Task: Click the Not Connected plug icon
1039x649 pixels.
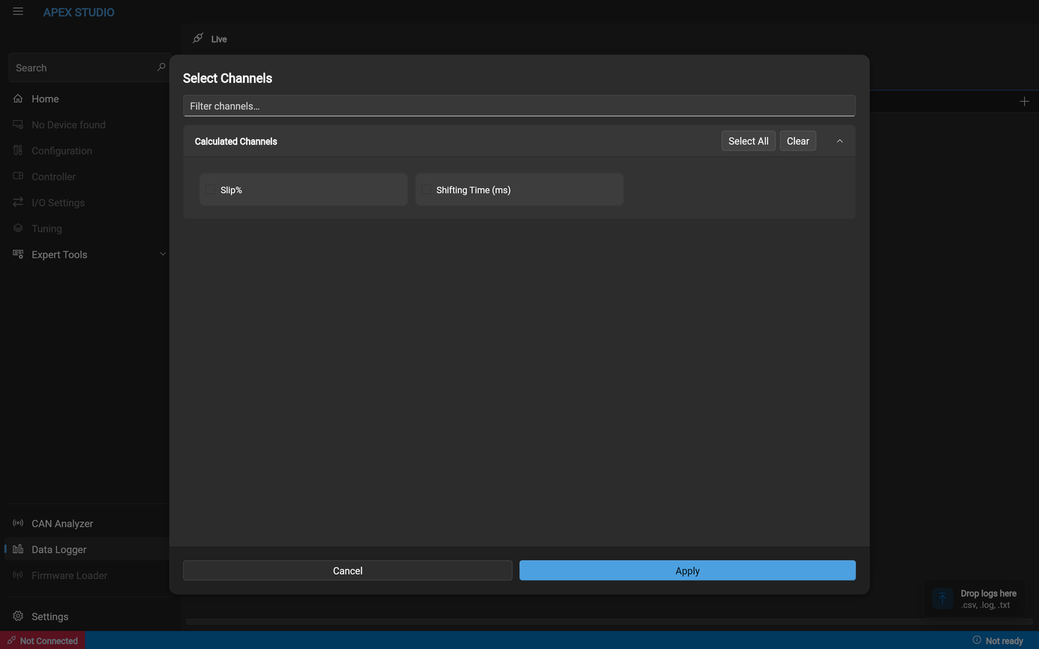Action: point(12,640)
